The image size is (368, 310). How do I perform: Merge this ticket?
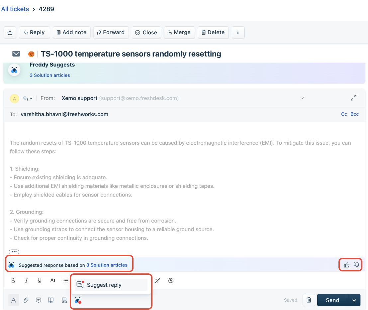tap(179, 33)
